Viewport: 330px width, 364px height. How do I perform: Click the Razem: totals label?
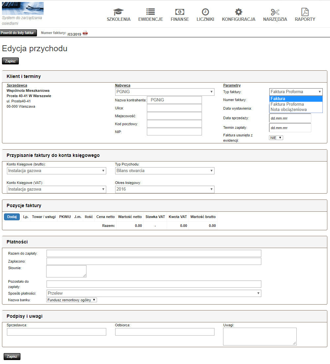pyautogui.click(x=109, y=226)
